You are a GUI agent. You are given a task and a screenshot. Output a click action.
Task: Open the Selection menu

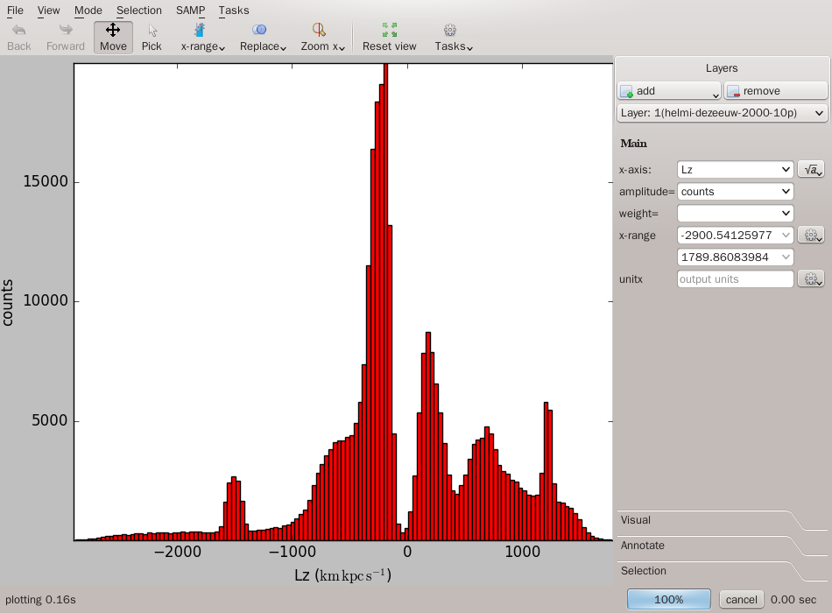(x=139, y=11)
